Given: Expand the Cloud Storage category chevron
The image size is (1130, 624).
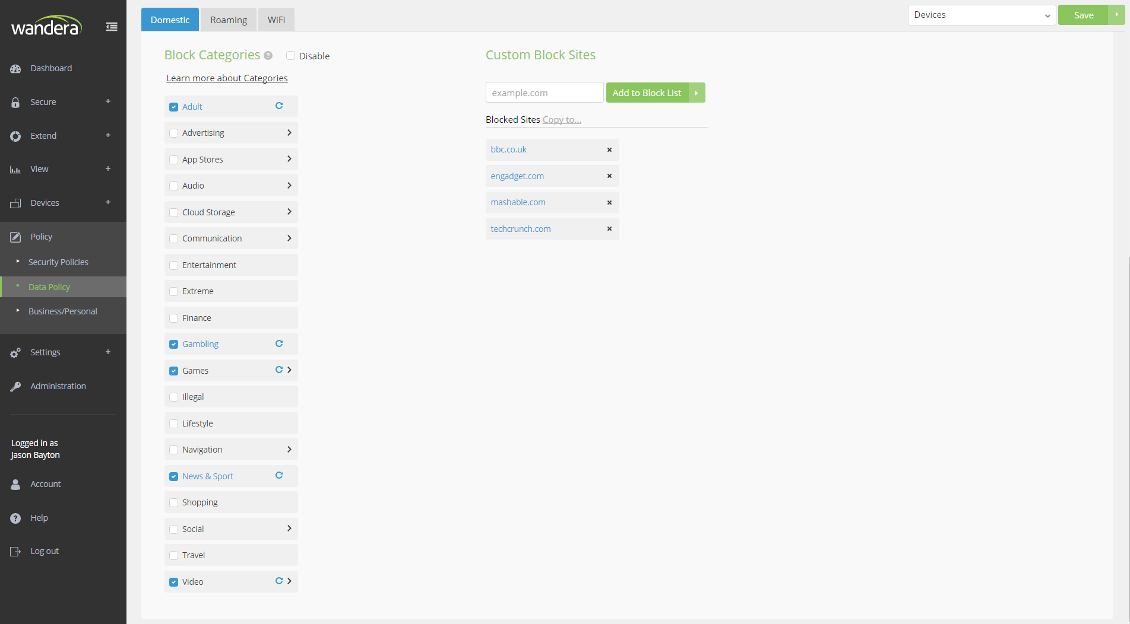Looking at the screenshot, I should 289,212.
